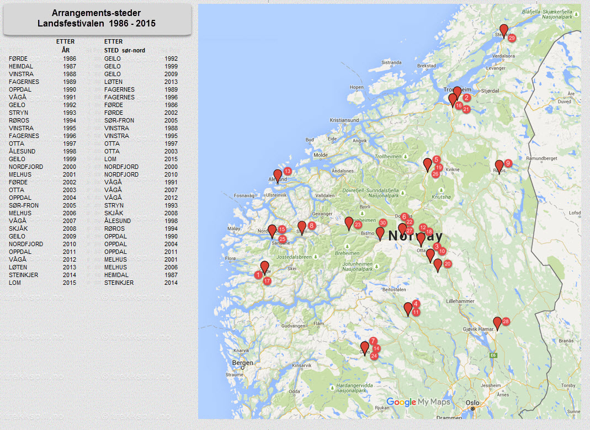Select the red pin at Stryn
This screenshot has width=590, height=430.
(302, 227)
